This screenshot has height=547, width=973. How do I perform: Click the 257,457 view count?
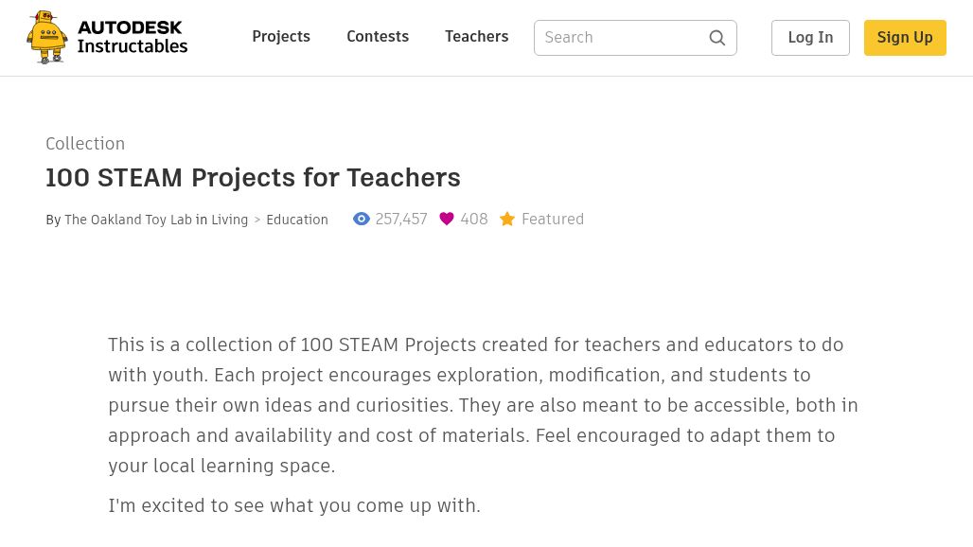401,220
